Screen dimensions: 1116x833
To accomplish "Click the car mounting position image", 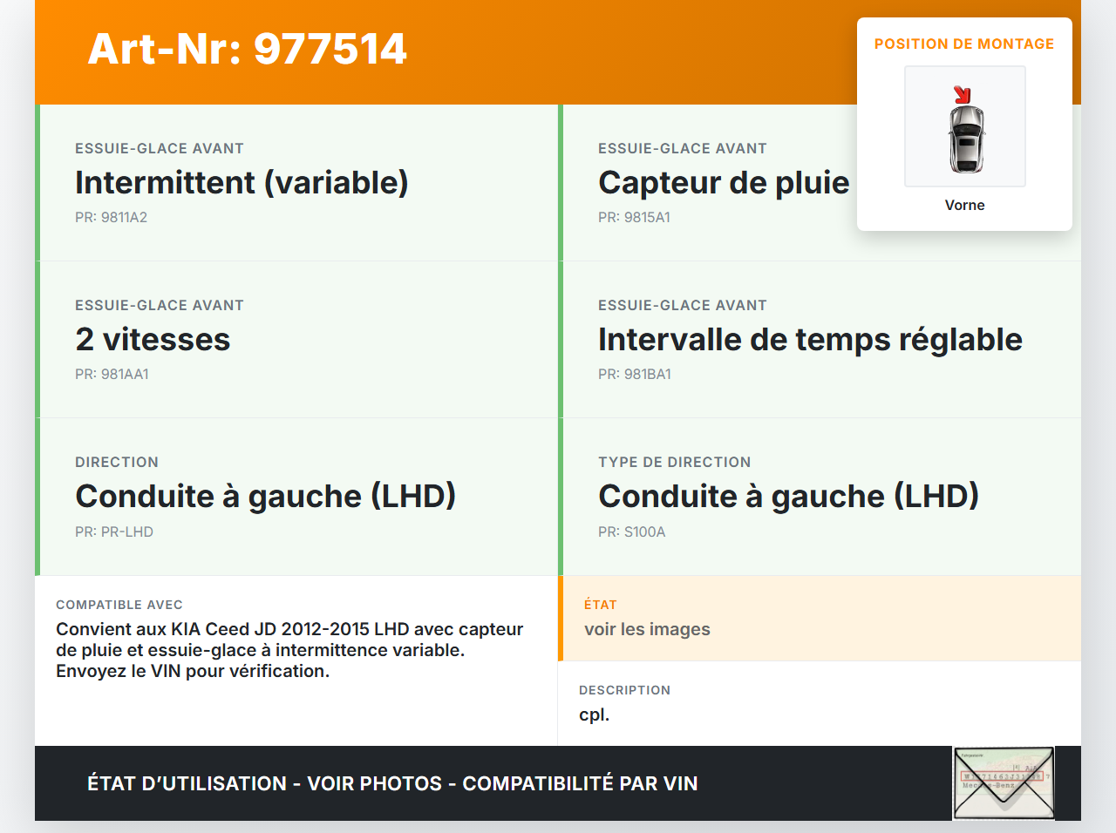I will 965,126.
